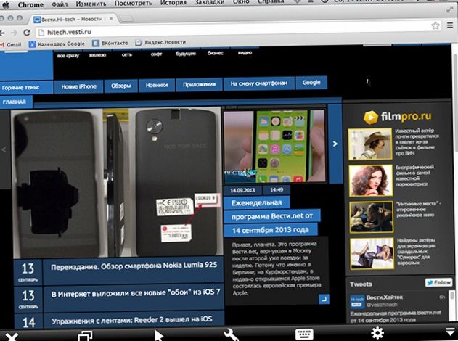Open filmpro cowboy hat actor thumbnail
This screenshot has height=341, width=458.
tap(370, 144)
